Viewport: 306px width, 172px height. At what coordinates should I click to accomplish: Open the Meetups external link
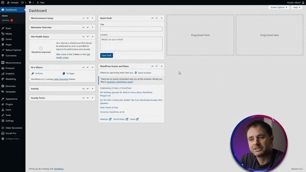pyautogui.click(x=106, y=119)
